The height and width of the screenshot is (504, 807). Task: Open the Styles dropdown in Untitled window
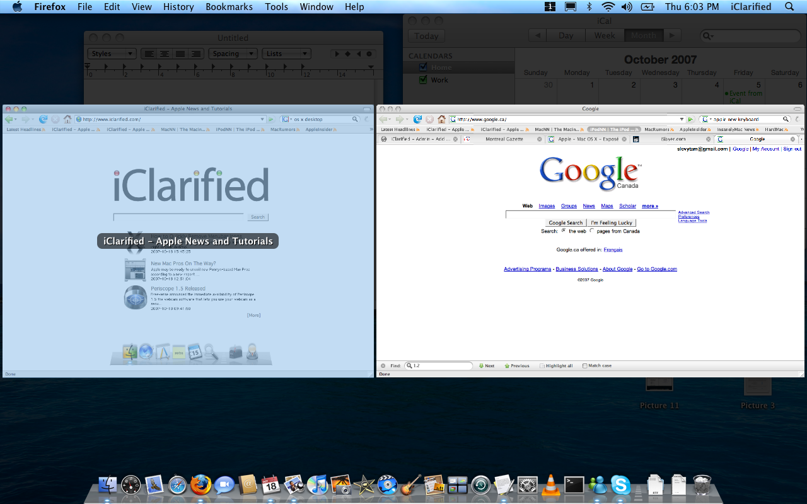tap(112, 54)
